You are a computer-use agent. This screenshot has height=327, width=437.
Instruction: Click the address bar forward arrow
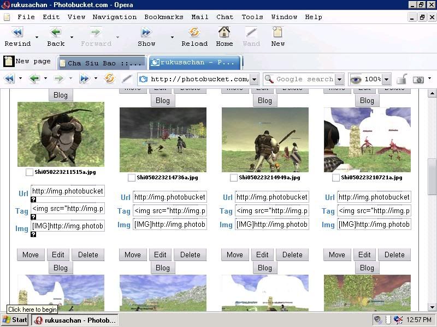59,79
